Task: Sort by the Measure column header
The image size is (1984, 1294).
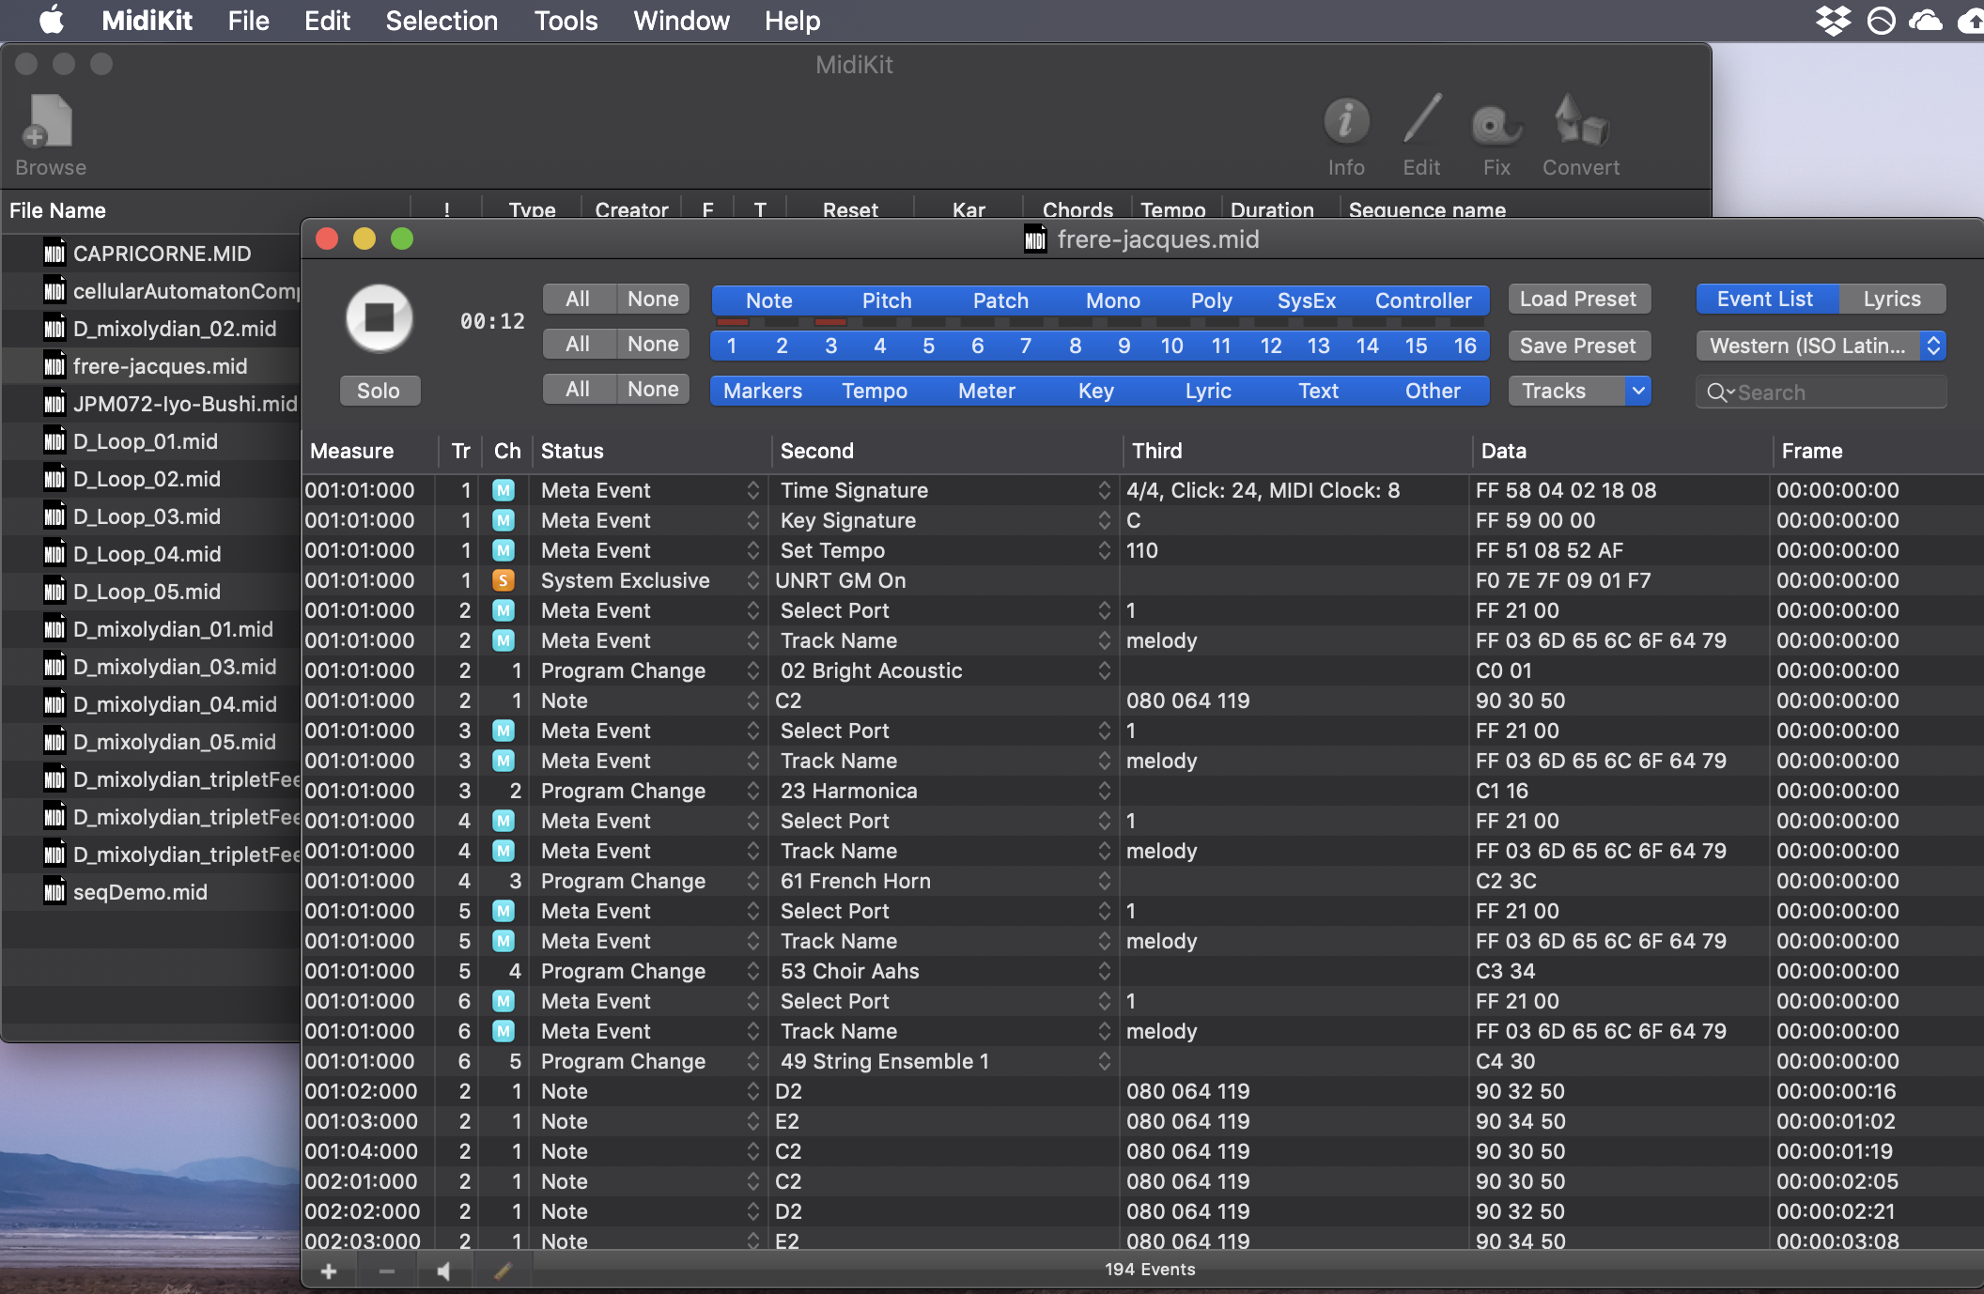Action: 369,451
